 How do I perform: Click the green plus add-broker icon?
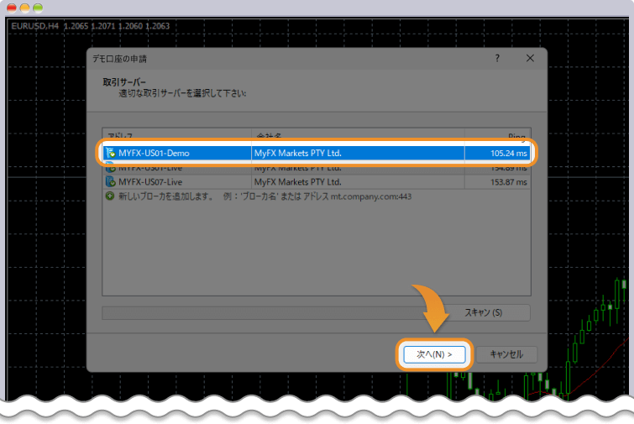109,196
